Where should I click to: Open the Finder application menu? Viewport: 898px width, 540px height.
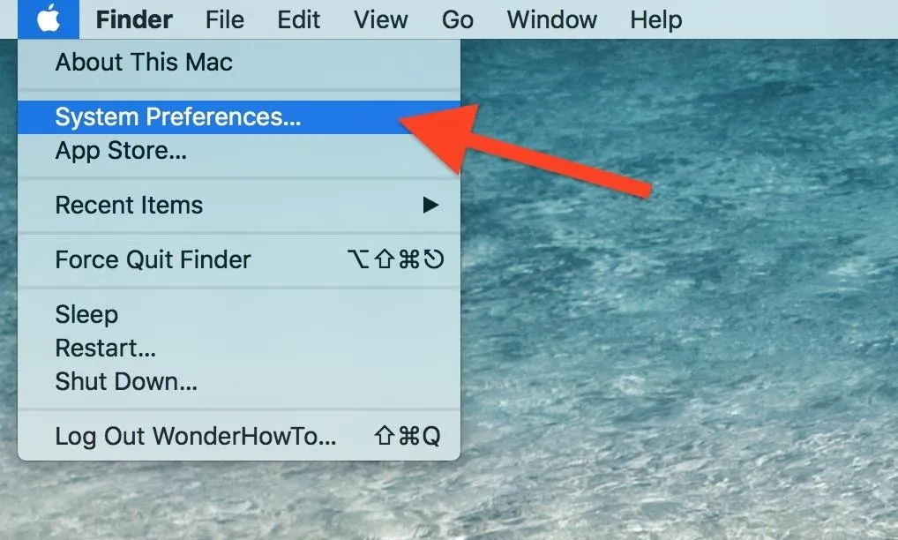pos(133,20)
